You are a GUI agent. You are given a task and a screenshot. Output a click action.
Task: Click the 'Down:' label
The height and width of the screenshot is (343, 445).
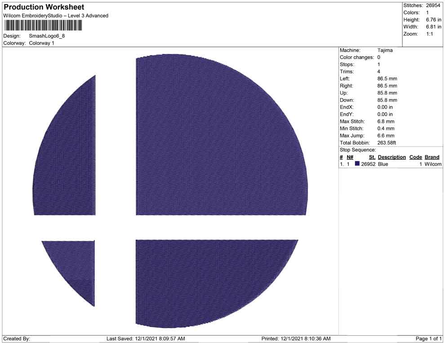pos(347,100)
